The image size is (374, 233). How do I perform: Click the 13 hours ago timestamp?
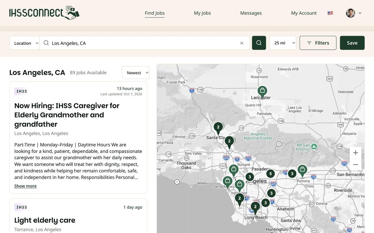130,88
